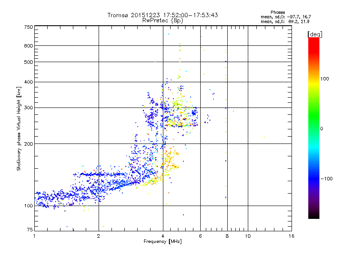Click the y-axis tick label '500'
This screenshot has height=257, width=343.
point(28,62)
